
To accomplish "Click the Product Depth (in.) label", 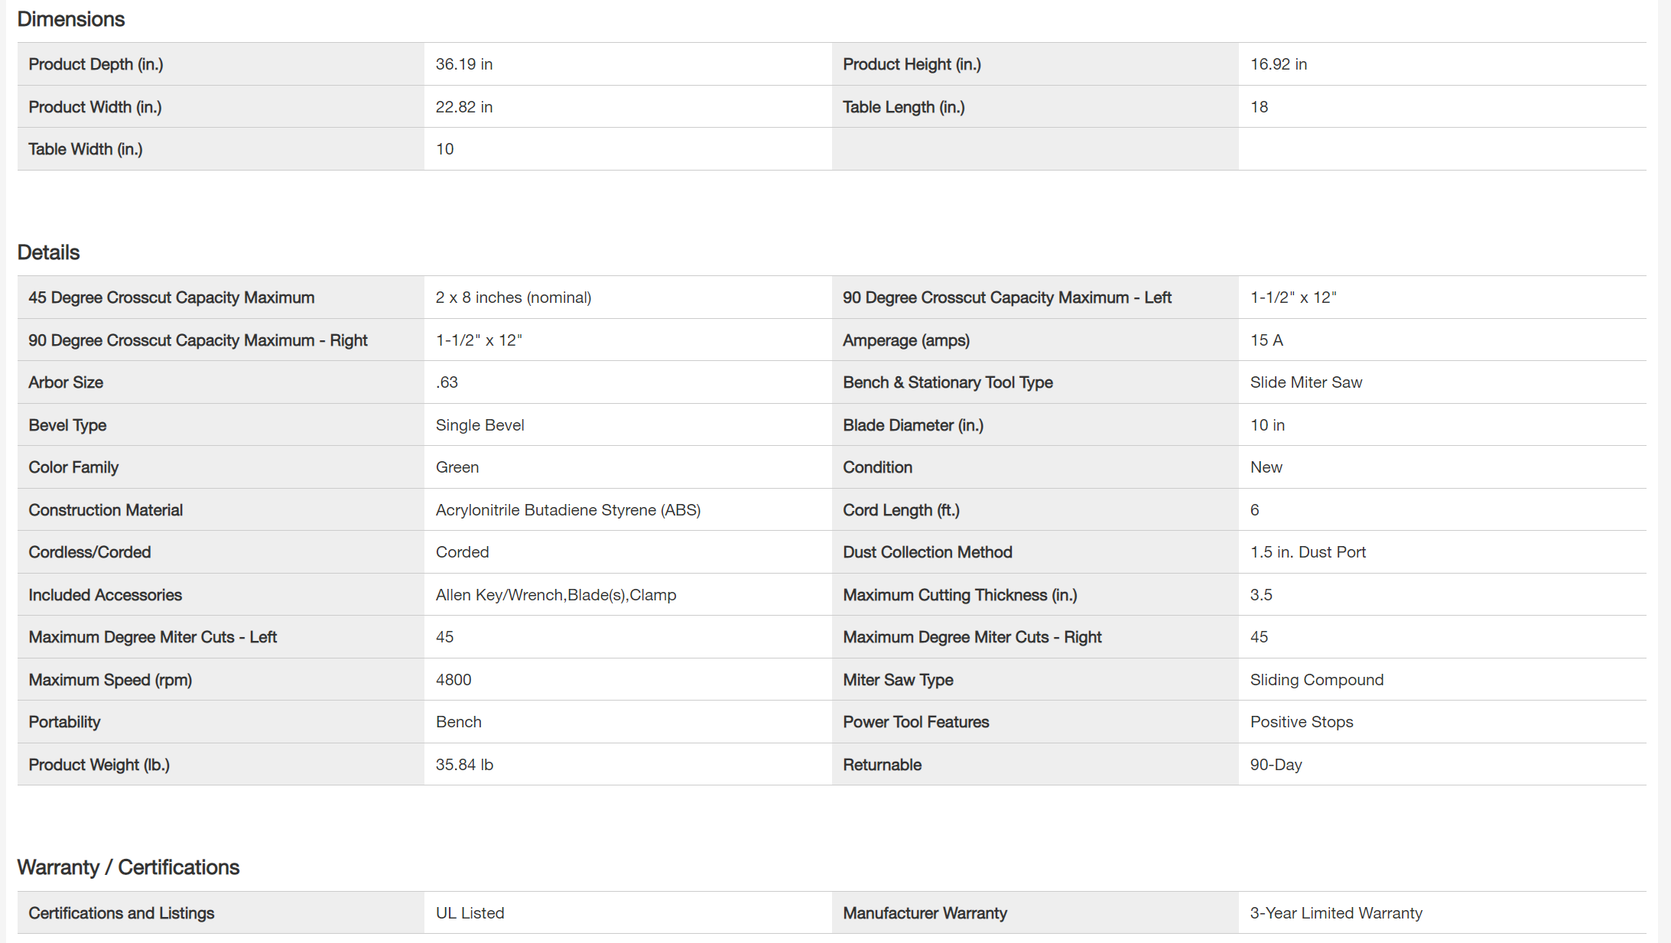I will [x=96, y=64].
